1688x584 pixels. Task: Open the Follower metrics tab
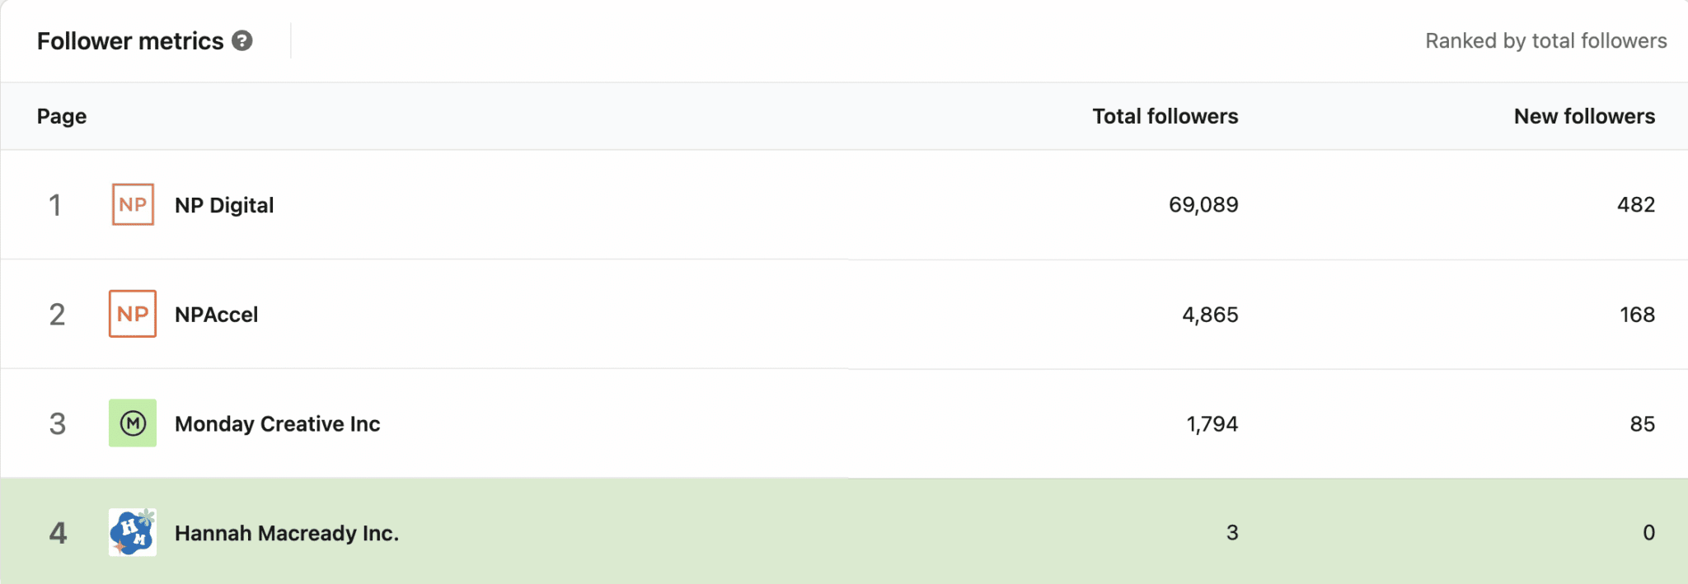click(132, 40)
